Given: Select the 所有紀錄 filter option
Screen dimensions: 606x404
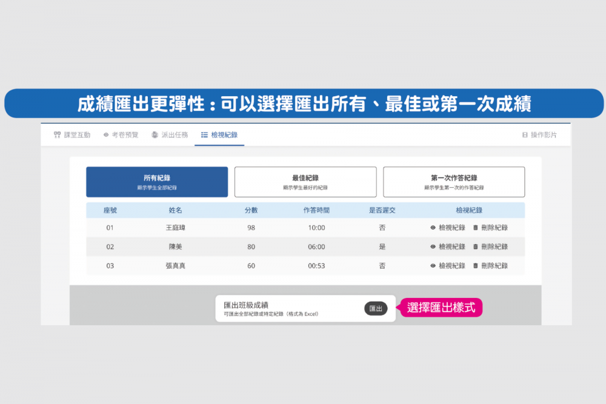Looking at the screenshot, I should click(157, 182).
